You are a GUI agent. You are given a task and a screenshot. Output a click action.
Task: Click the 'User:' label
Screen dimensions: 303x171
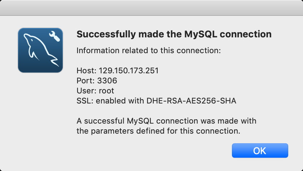coord(86,91)
